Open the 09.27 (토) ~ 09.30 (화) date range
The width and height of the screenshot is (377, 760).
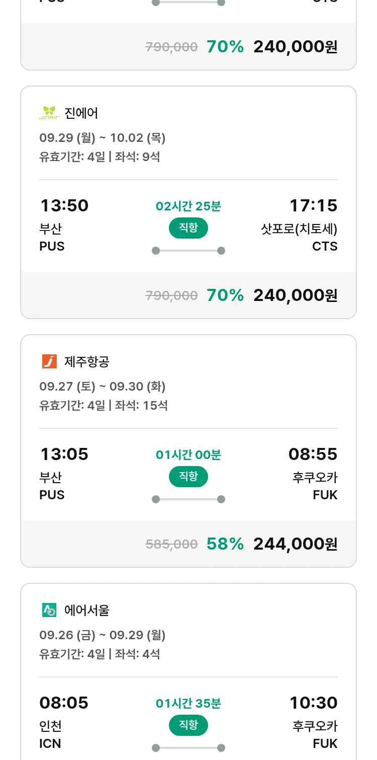103,387
